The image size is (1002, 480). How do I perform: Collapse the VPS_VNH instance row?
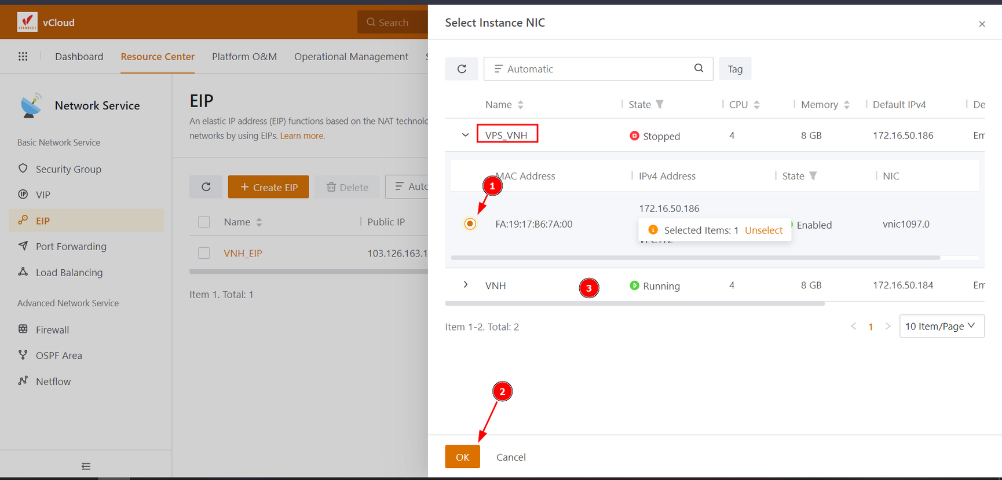coord(465,135)
